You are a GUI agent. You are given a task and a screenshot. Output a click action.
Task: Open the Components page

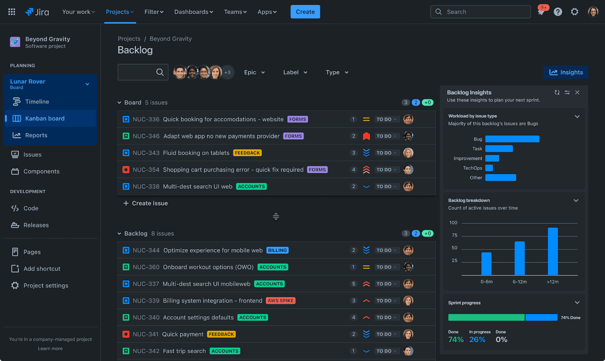(x=41, y=171)
